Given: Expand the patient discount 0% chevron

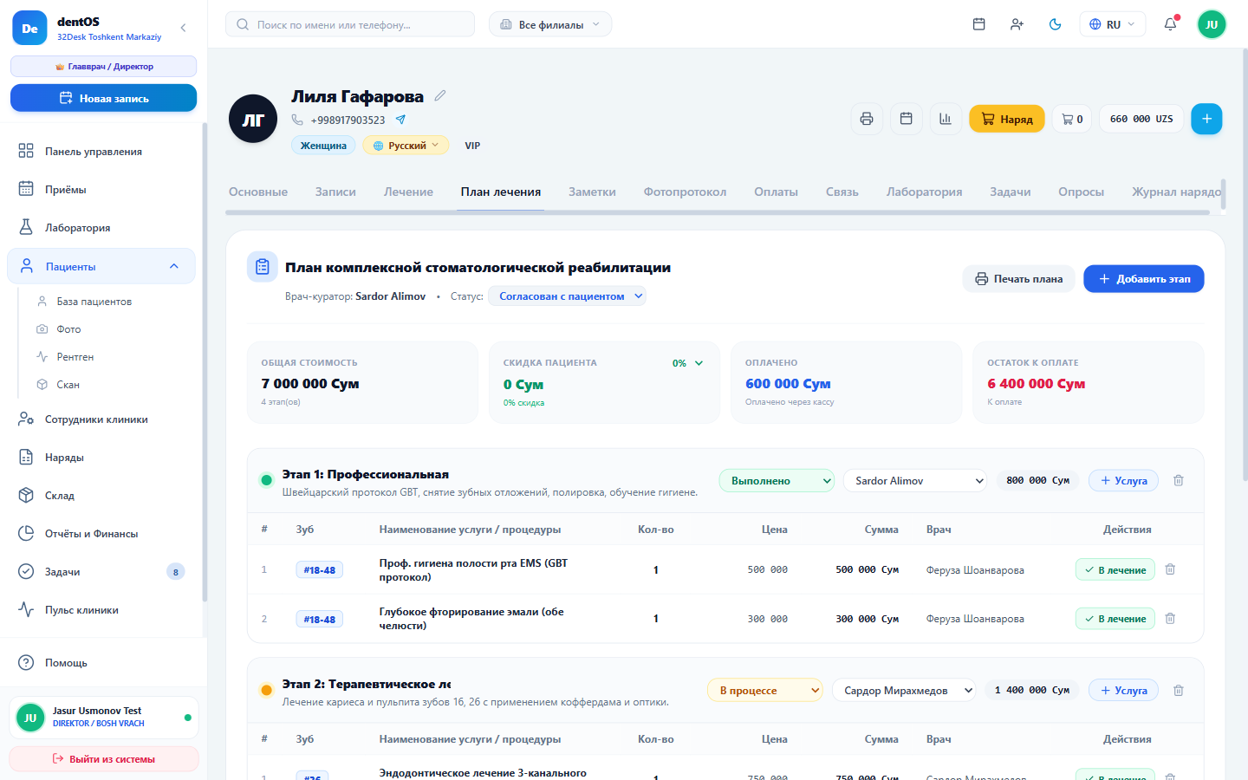Looking at the screenshot, I should (699, 363).
